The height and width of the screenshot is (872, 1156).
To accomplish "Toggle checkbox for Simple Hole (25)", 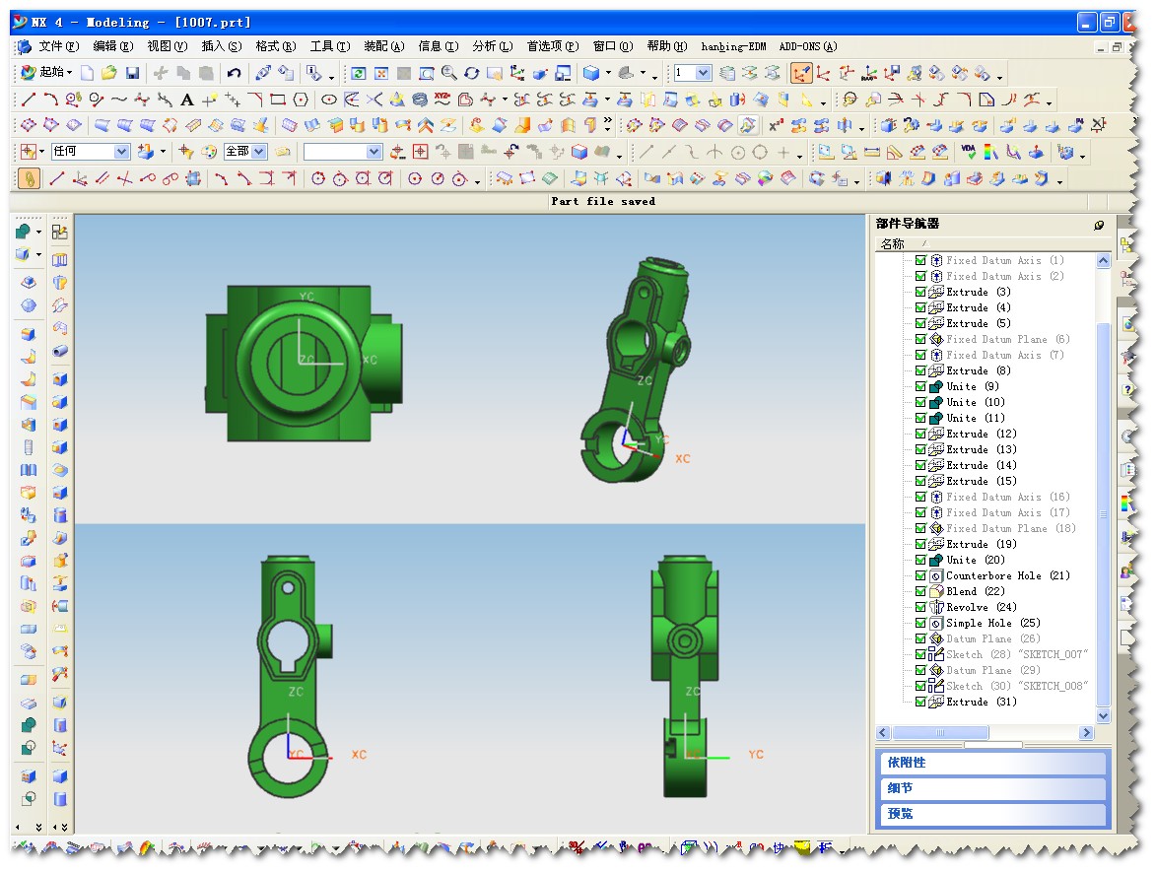I will [920, 623].
